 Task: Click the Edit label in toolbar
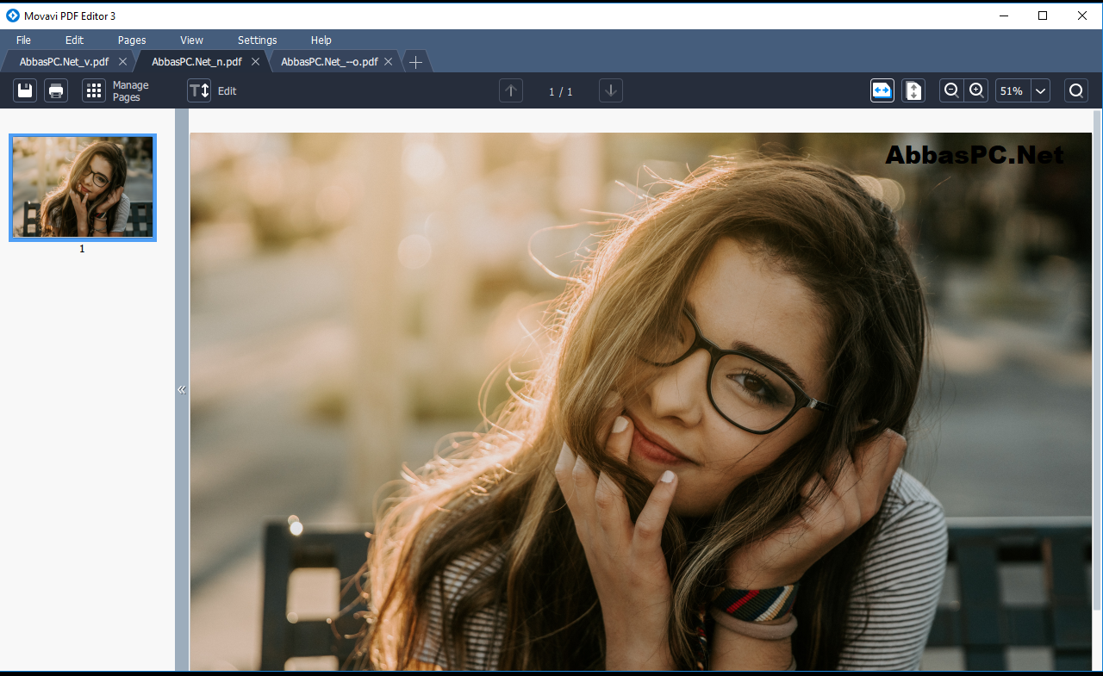coord(227,91)
